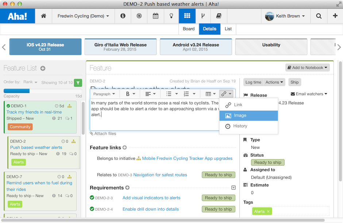The image size is (343, 223).
Task: Toggle the link insert dropdown
Action: (x=226, y=94)
